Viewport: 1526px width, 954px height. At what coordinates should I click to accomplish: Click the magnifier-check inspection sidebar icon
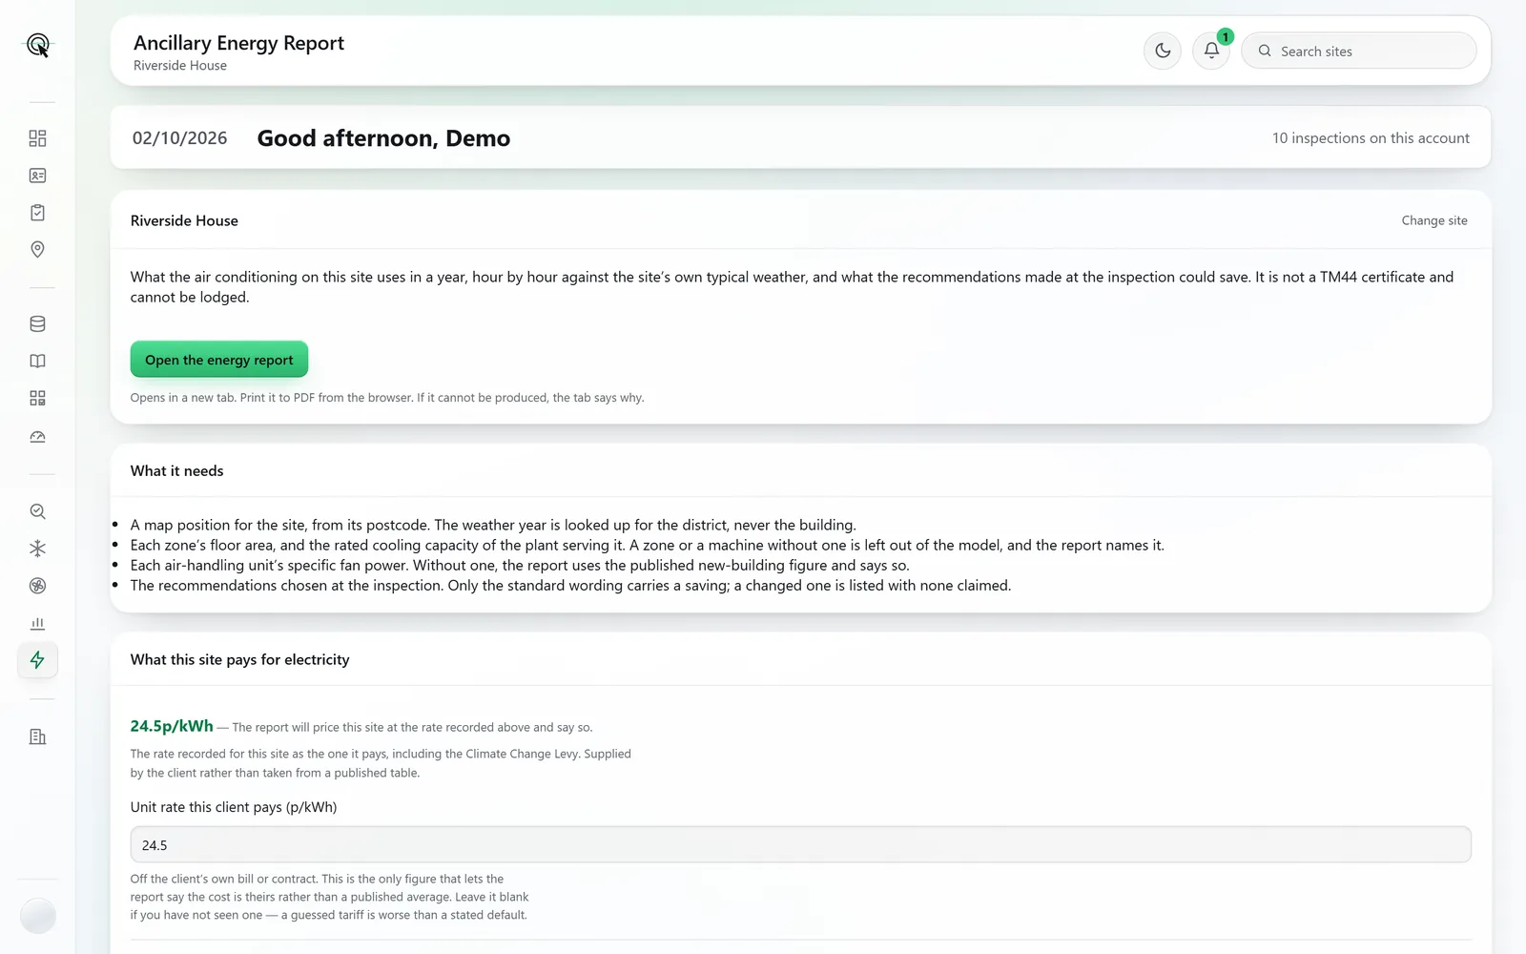(x=37, y=511)
